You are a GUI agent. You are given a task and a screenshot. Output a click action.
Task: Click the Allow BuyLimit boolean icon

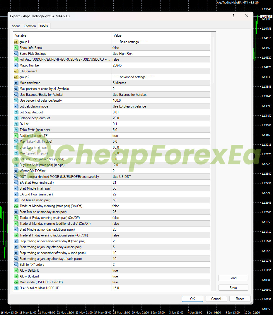[x=16, y=276]
